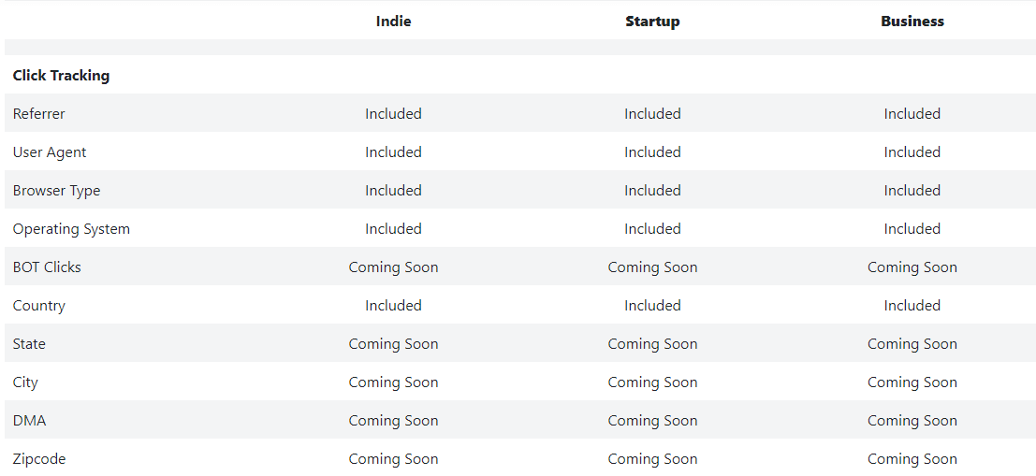Click Coming Soon under Startup for BOT Clicks
The width and height of the screenshot is (1036, 476).
pos(652,267)
